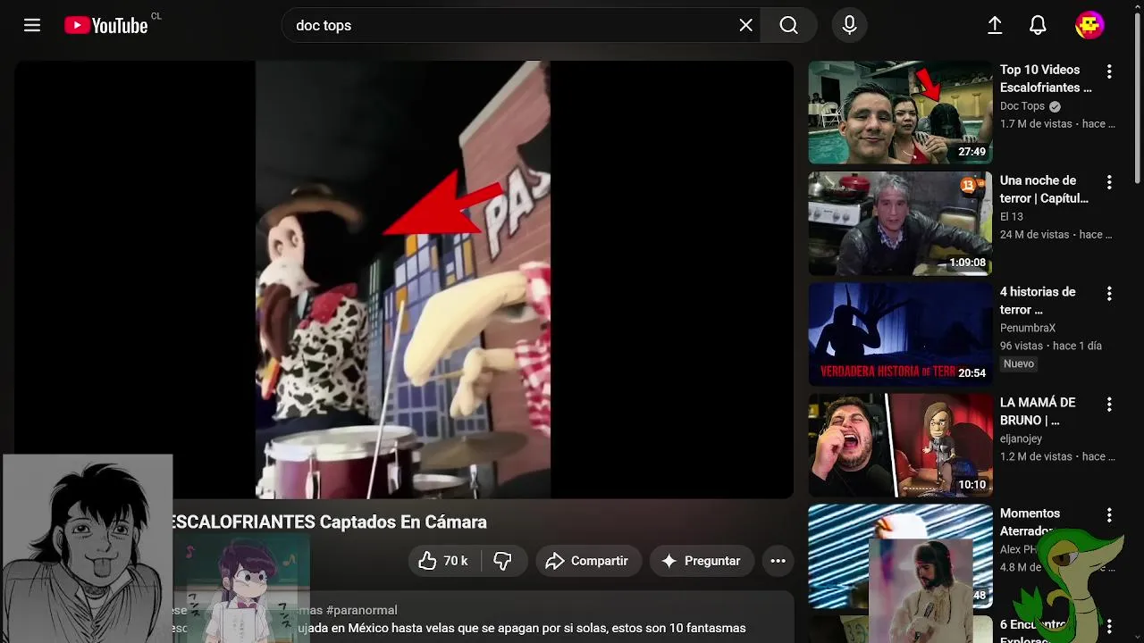1144x643 pixels.
Task: Open notifications bell
Action: (1038, 25)
